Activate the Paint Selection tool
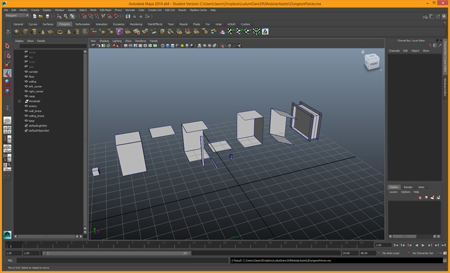450x273 pixels. [7, 64]
